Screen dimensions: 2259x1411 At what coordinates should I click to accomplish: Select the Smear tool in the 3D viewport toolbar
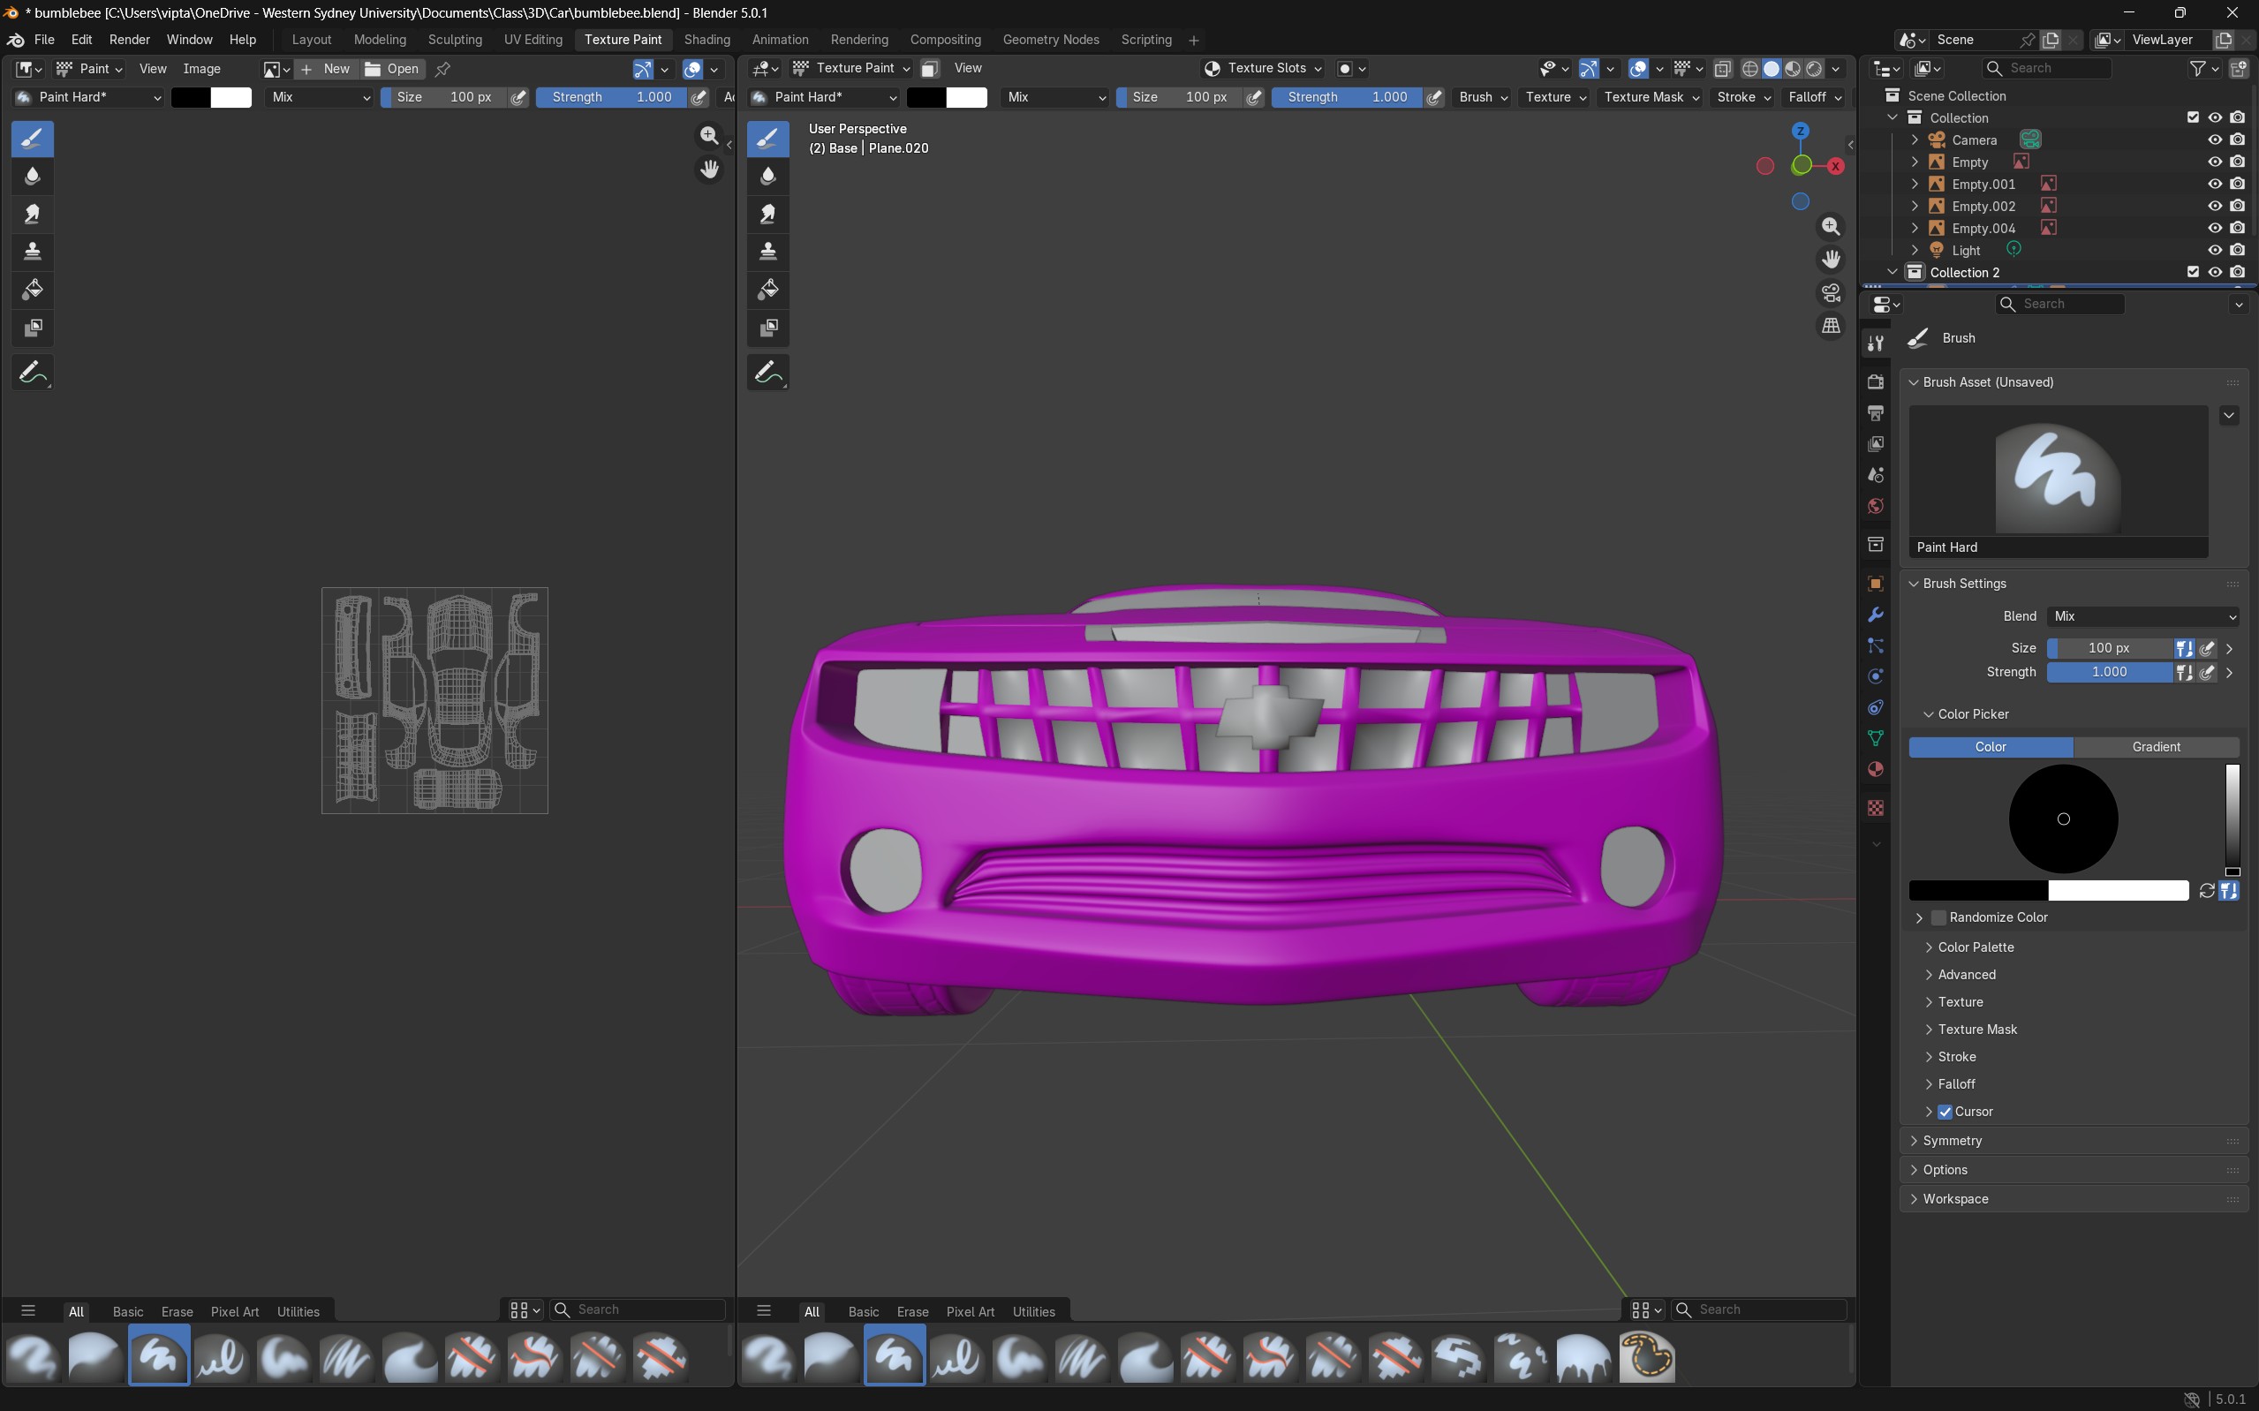(x=768, y=214)
